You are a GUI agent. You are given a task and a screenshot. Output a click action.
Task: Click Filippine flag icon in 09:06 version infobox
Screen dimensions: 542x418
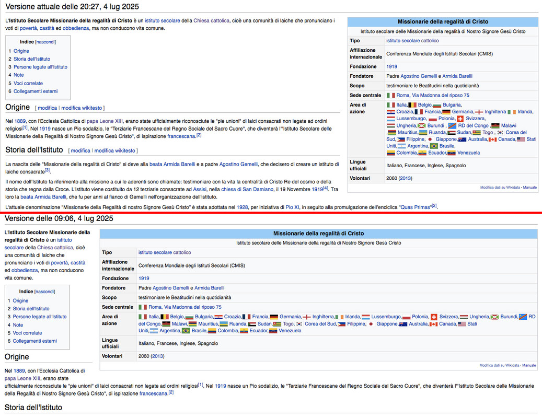[x=341, y=324]
